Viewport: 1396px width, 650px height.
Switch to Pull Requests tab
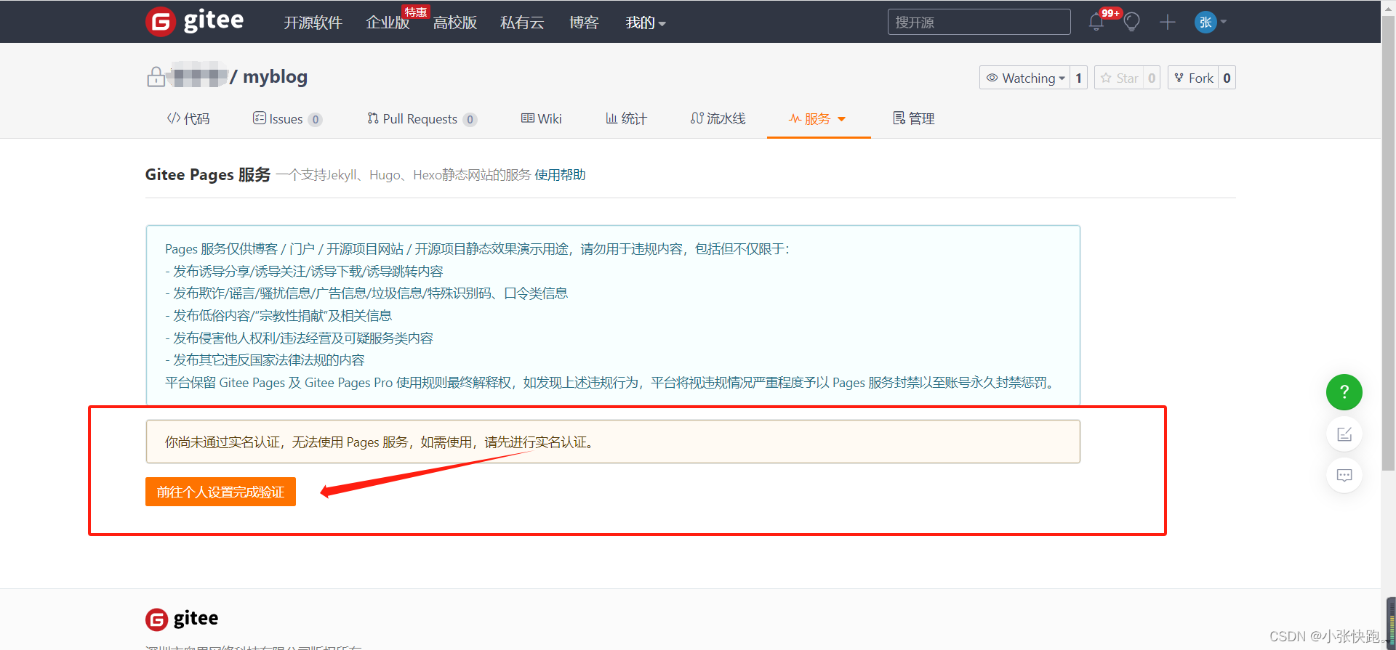tap(422, 118)
